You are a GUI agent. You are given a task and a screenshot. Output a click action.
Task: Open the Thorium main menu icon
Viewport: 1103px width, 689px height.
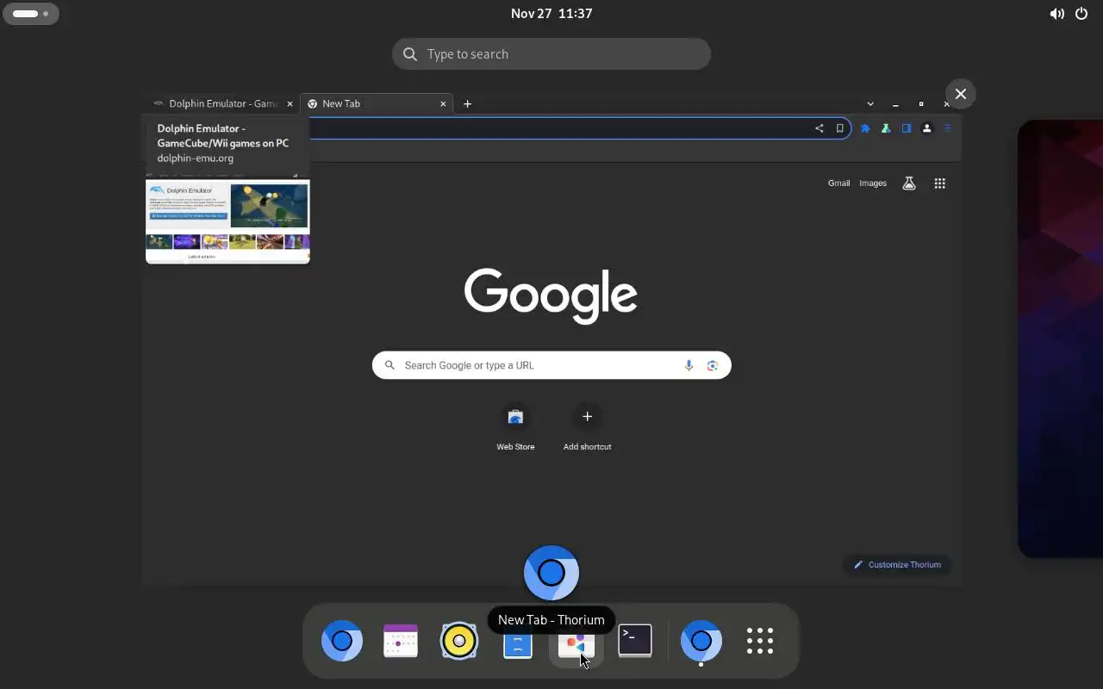coord(947,128)
